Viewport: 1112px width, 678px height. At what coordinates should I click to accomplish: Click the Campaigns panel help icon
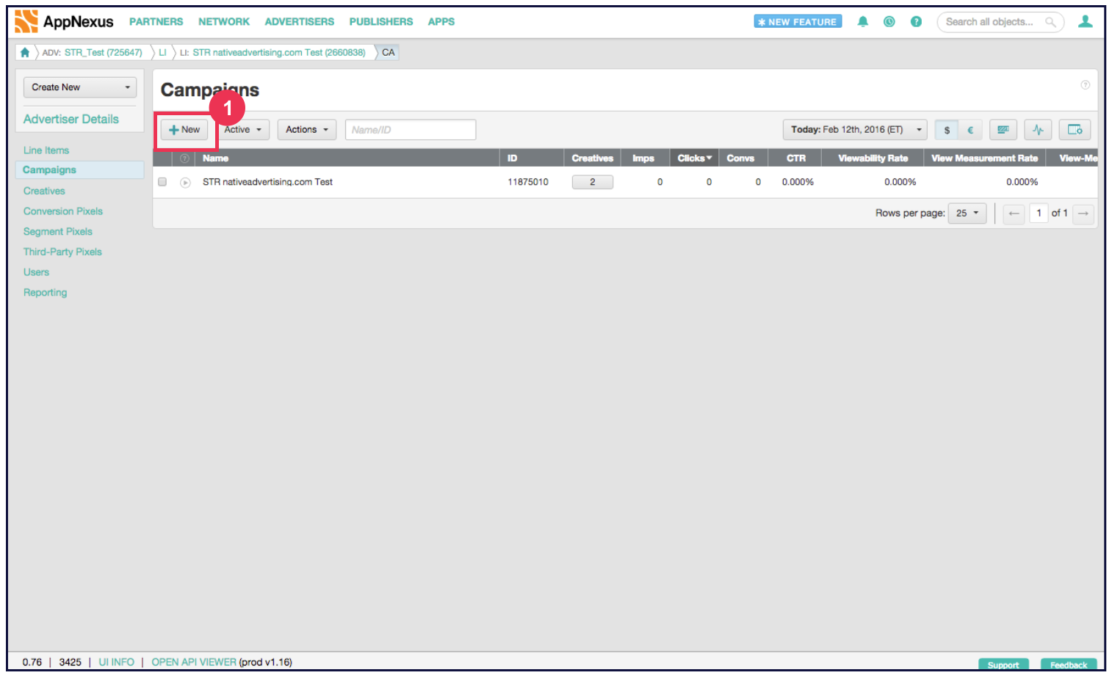pos(1085,85)
